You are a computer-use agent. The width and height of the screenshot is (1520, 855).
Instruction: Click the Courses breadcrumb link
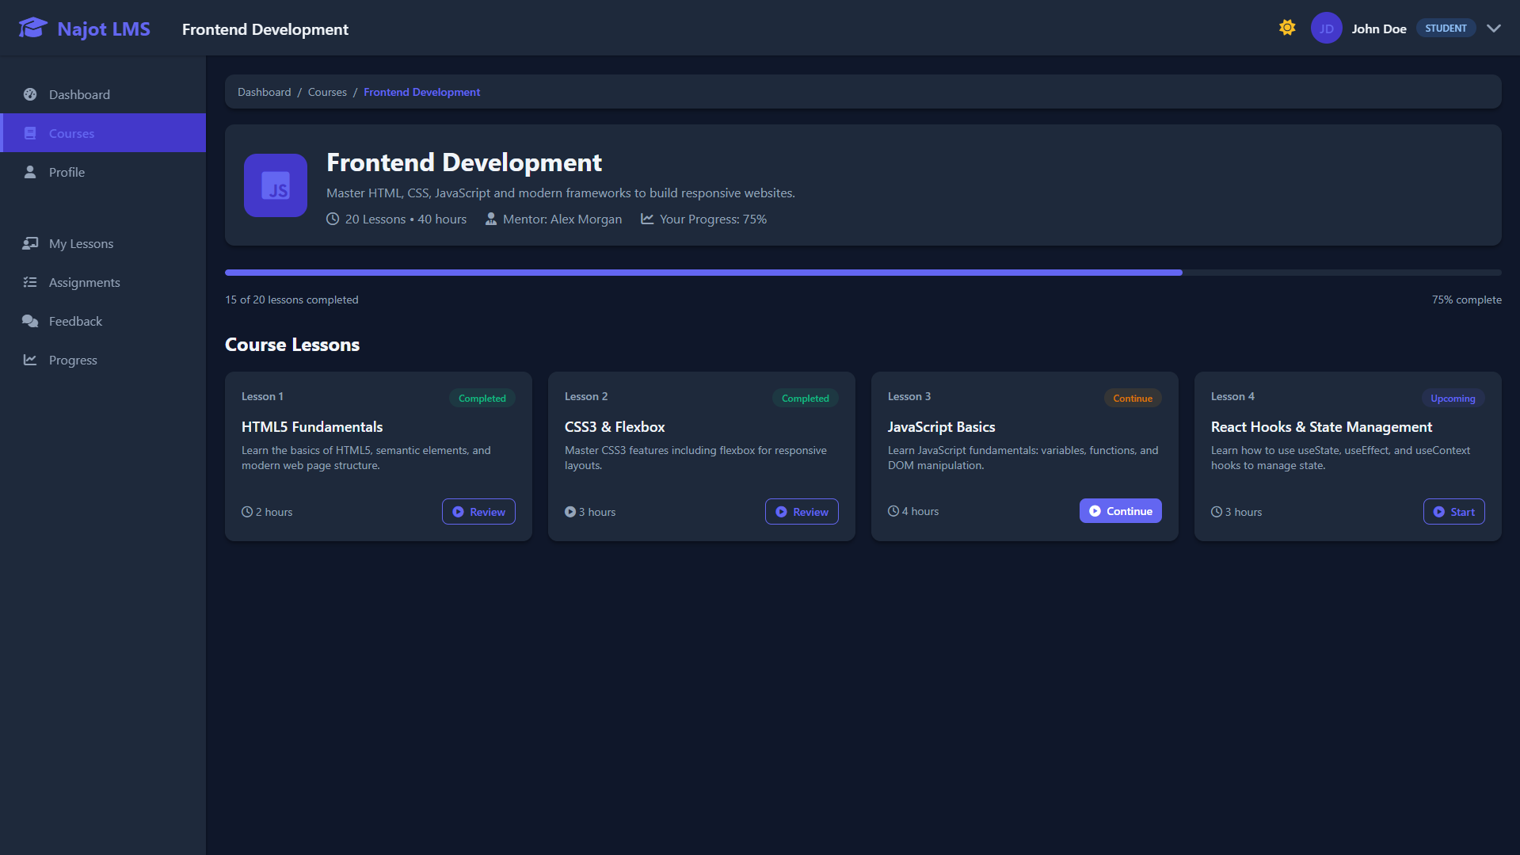pos(327,92)
